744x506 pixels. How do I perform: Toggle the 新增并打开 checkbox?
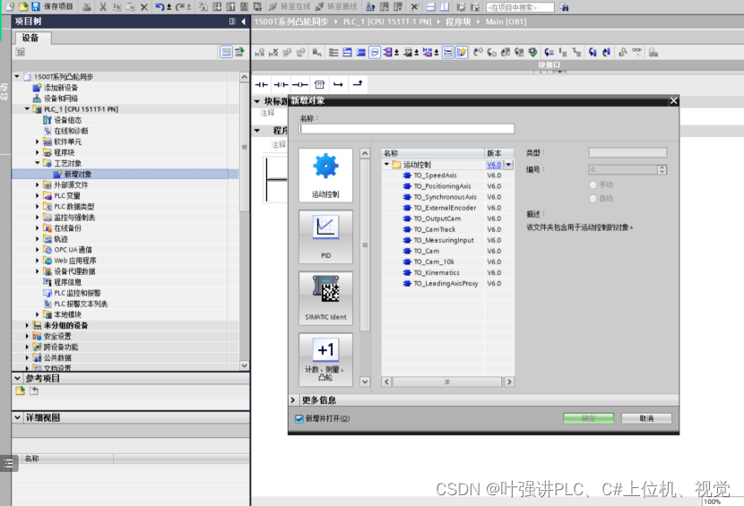(298, 419)
